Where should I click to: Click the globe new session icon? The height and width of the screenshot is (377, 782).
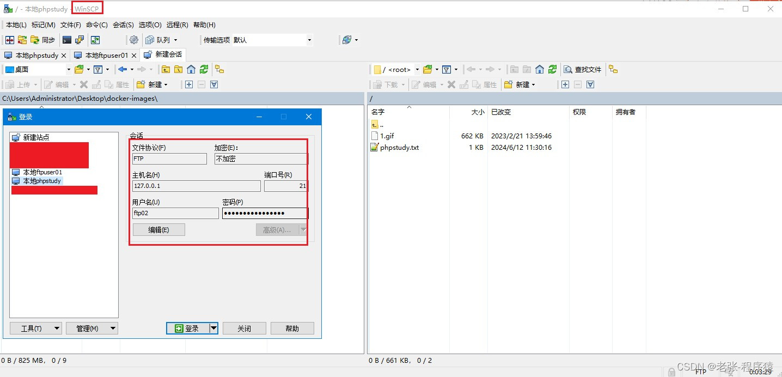347,40
